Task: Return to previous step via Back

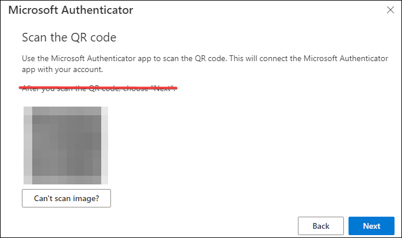Action: point(321,226)
